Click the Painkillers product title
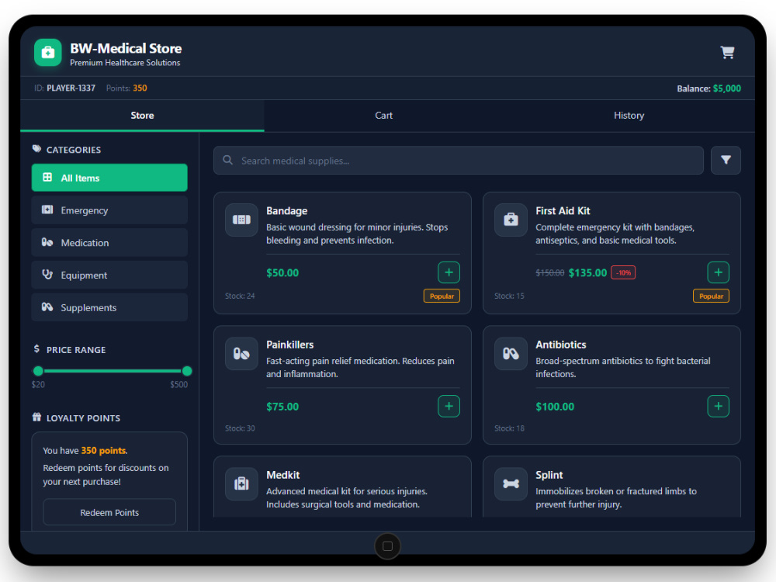Screen dimensions: 776x582 (290, 345)
